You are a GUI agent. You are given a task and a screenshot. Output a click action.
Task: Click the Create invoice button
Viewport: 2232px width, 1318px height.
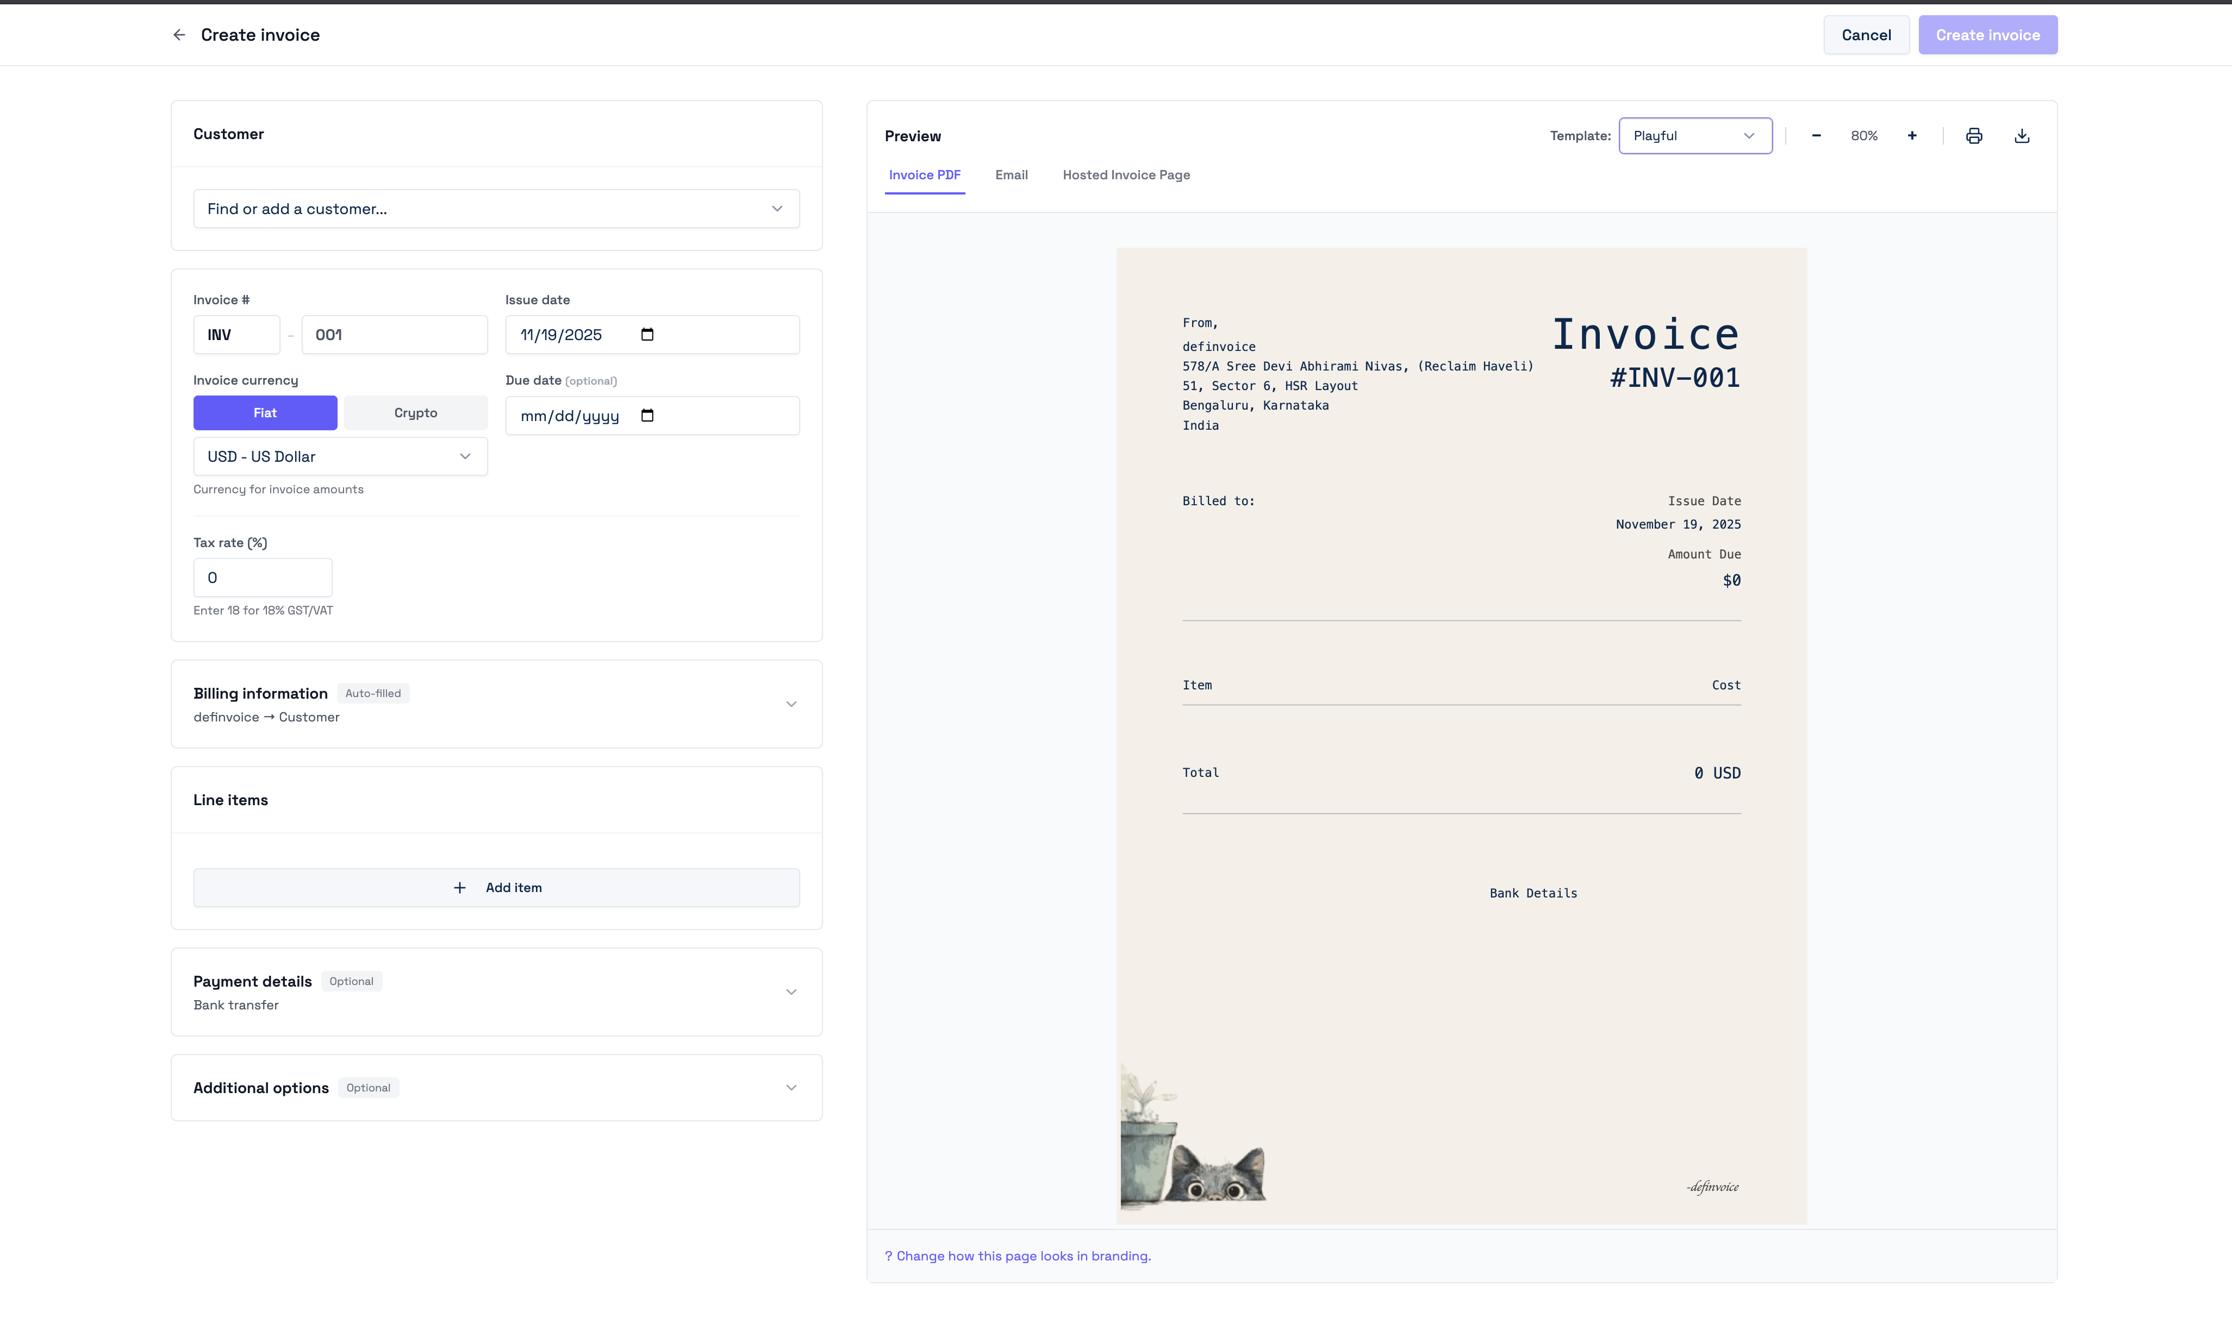pyautogui.click(x=1987, y=34)
